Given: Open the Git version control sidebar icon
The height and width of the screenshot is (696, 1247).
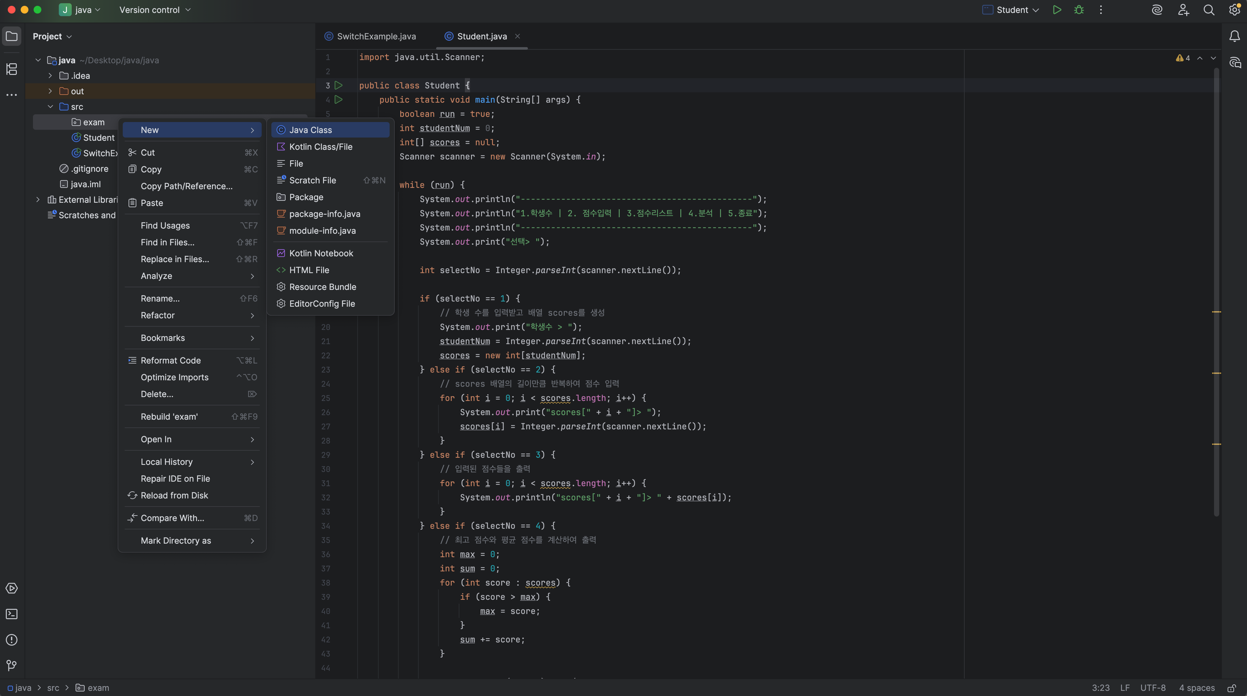Looking at the screenshot, I should point(12,666).
